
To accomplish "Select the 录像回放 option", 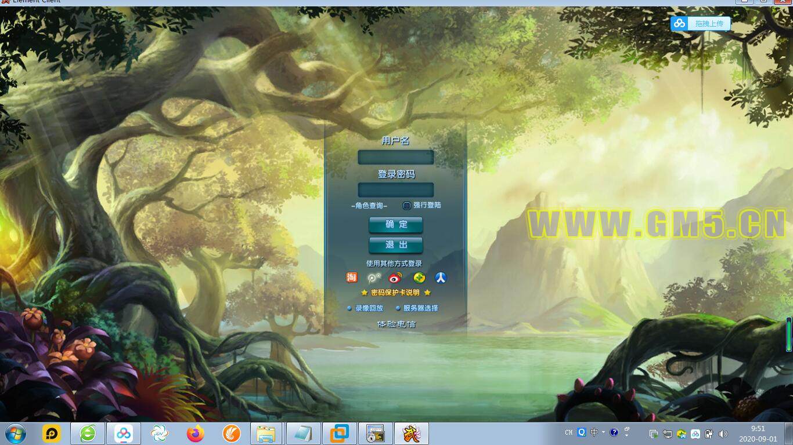I will coord(369,308).
